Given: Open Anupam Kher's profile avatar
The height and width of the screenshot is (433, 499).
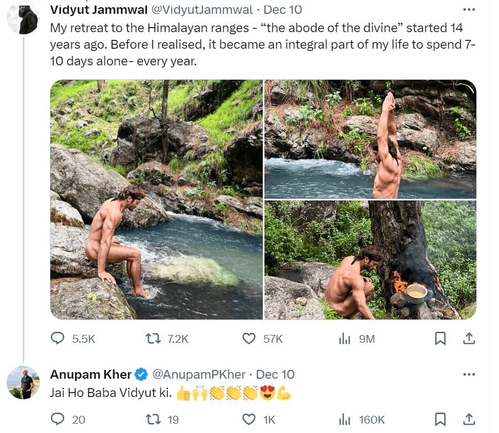Looking at the screenshot, I should (x=23, y=382).
